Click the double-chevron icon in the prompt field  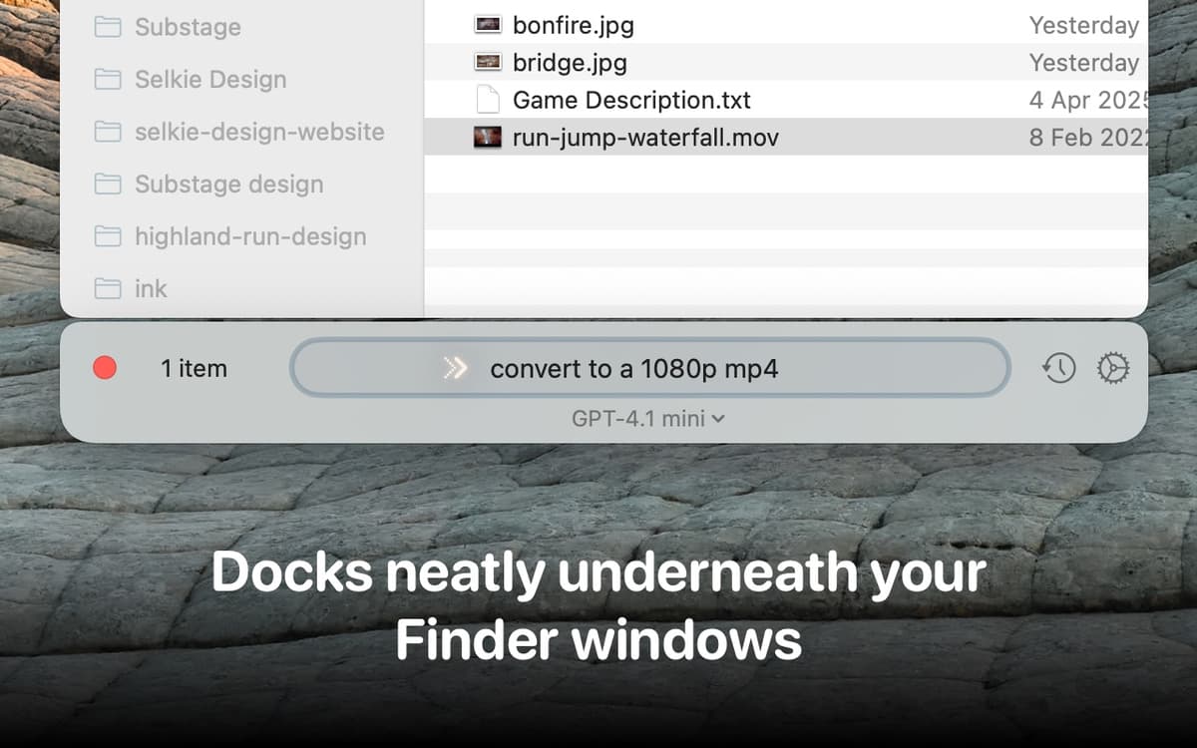455,369
